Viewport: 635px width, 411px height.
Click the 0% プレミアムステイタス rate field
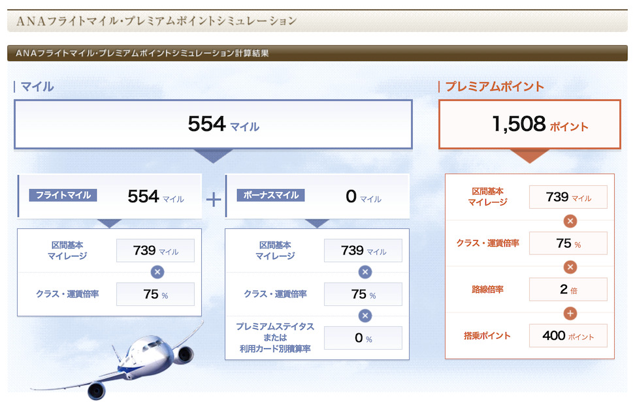coord(363,338)
